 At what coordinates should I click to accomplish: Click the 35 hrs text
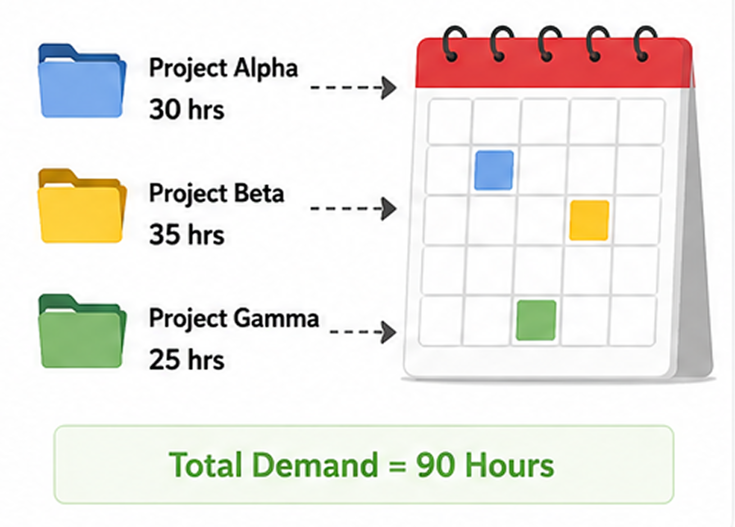coord(187,235)
